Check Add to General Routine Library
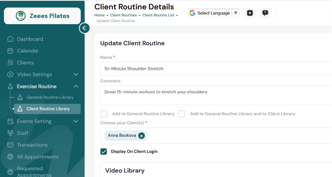 coord(104,114)
